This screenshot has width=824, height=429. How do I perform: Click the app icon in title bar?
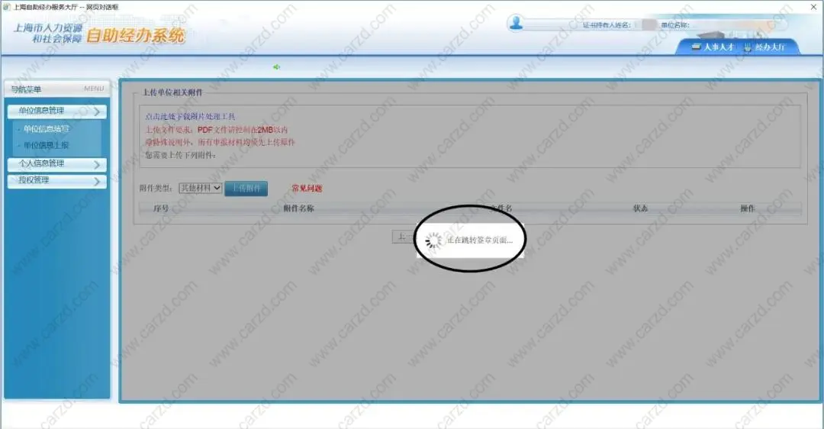7,7
